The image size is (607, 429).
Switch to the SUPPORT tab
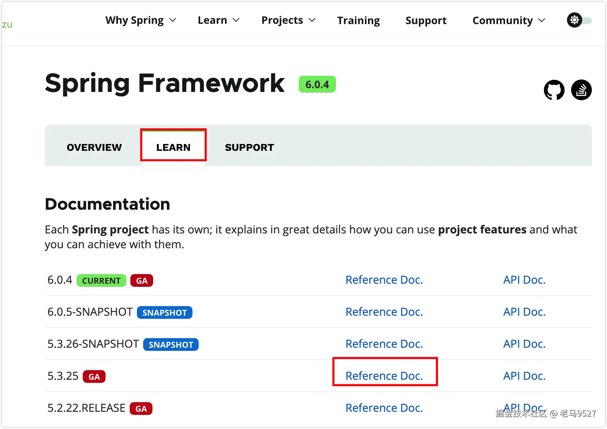pyautogui.click(x=249, y=147)
